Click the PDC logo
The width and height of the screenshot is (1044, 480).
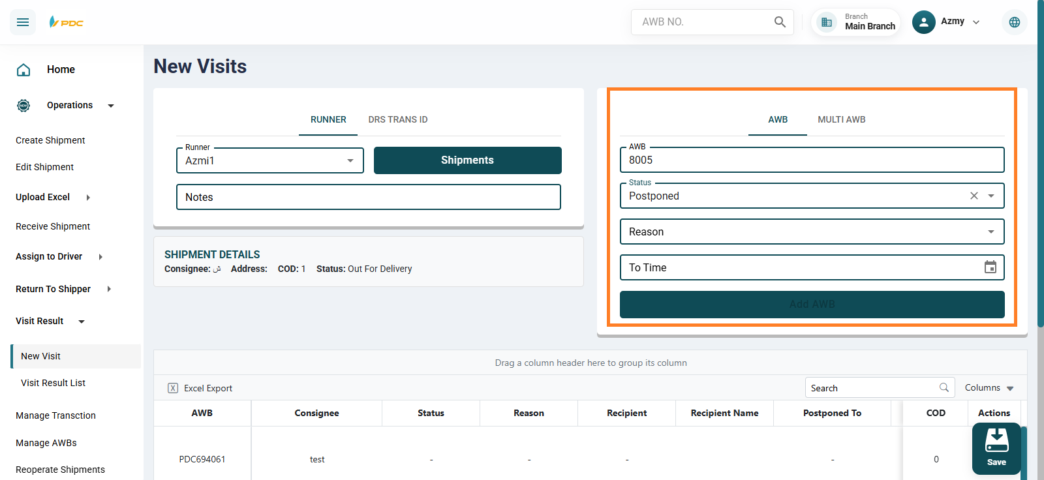pyautogui.click(x=67, y=22)
